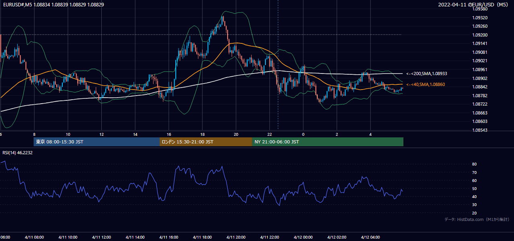The width and height of the screenshot is (514, 241).
Task: Click RSI scale level 60
Action: pos(475,180)
